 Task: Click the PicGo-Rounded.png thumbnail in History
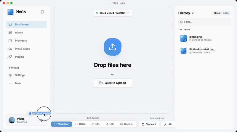click(183, 51)
